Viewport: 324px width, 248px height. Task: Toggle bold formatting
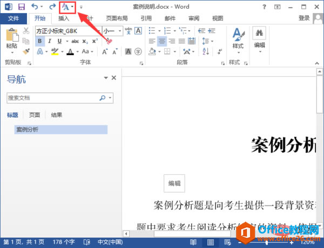coord(40,41)
